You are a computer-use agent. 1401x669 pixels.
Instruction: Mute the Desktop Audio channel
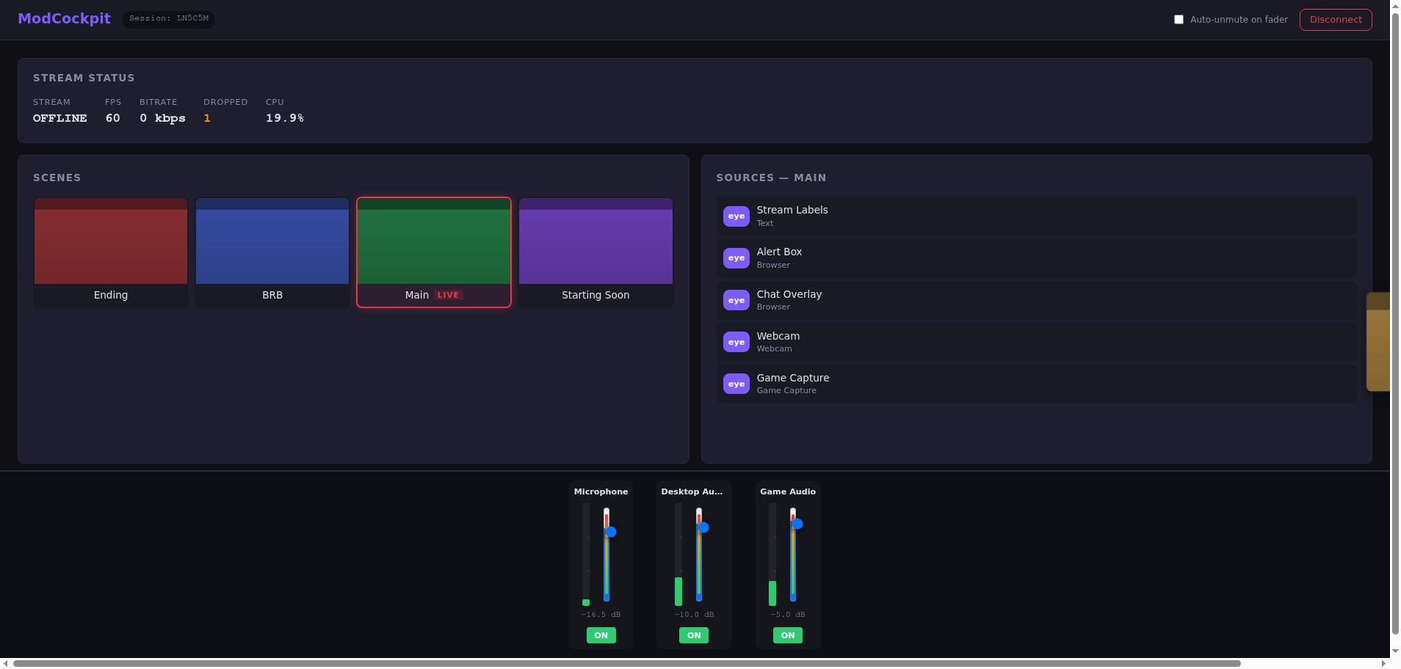pos(693,635)
